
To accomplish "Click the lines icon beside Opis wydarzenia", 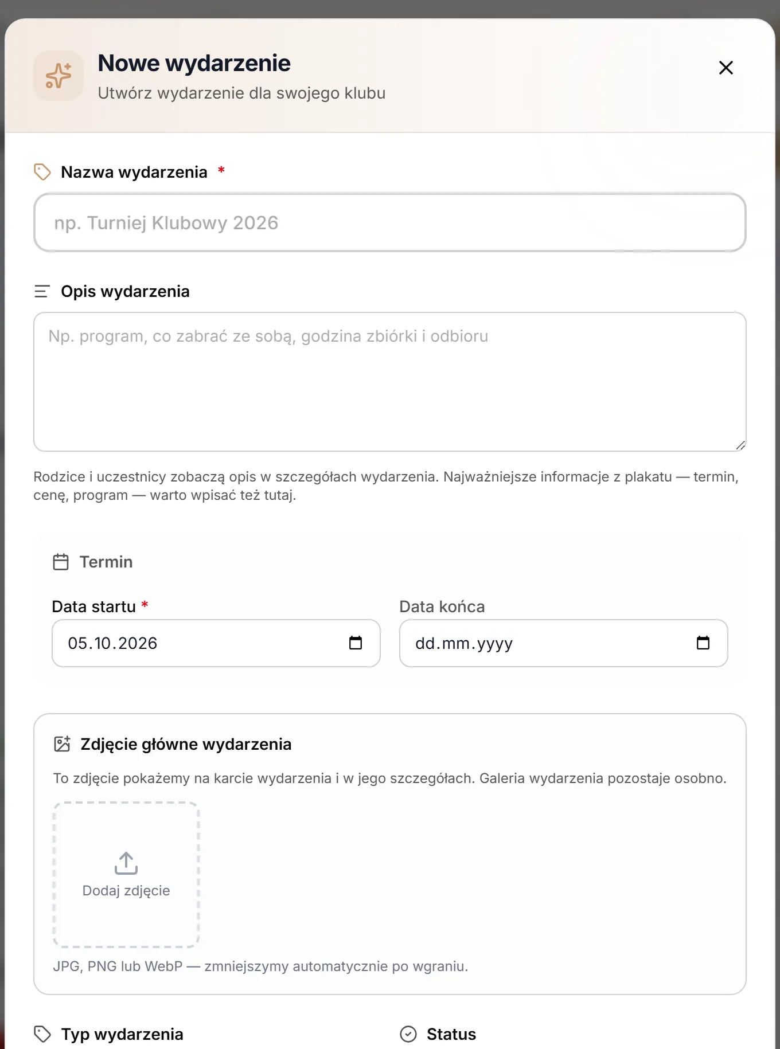I will coord(42,291).
